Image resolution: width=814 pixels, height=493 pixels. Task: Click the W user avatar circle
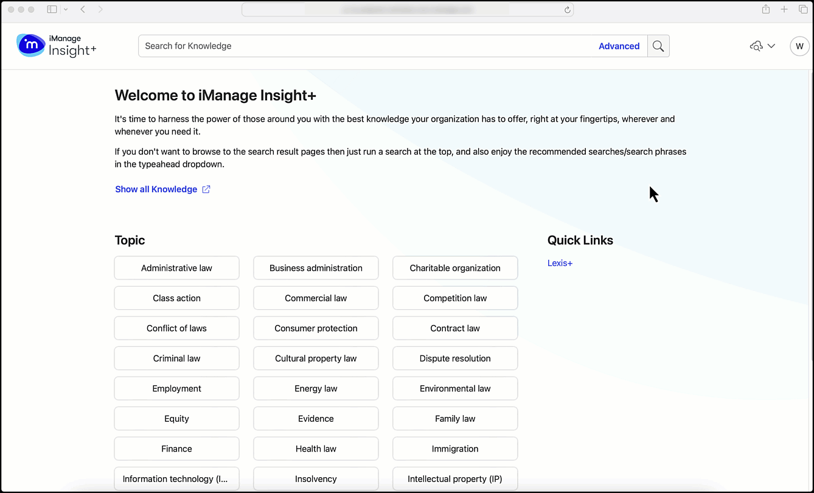point(799,46)
